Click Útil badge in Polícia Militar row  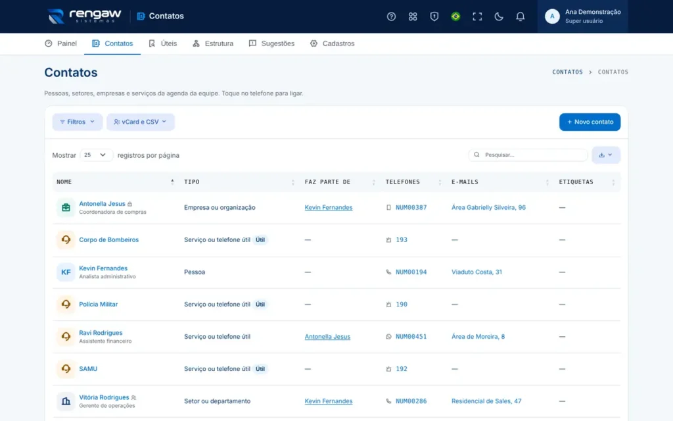260,304
